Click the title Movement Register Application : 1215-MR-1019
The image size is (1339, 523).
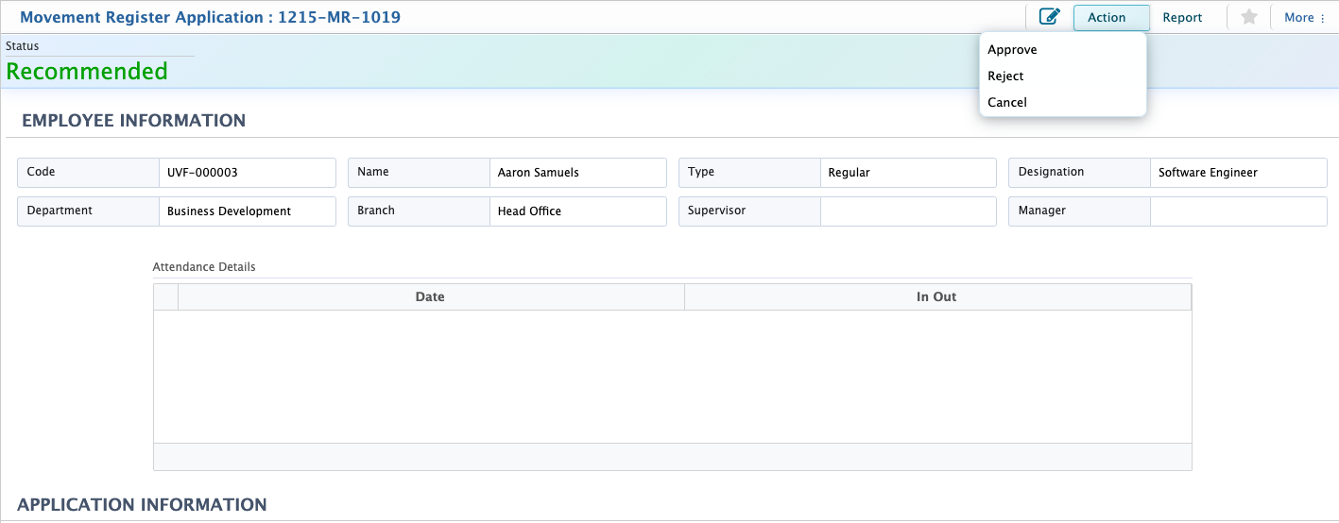[x=211, y=17]
